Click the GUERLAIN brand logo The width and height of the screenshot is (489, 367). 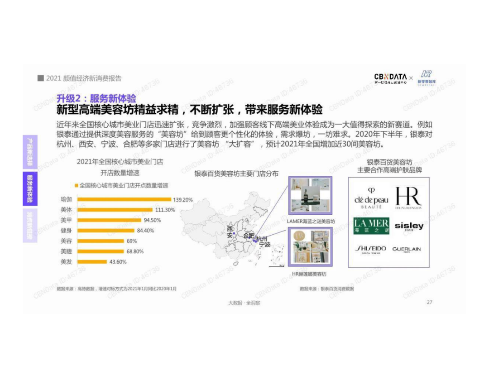[406, 249]
